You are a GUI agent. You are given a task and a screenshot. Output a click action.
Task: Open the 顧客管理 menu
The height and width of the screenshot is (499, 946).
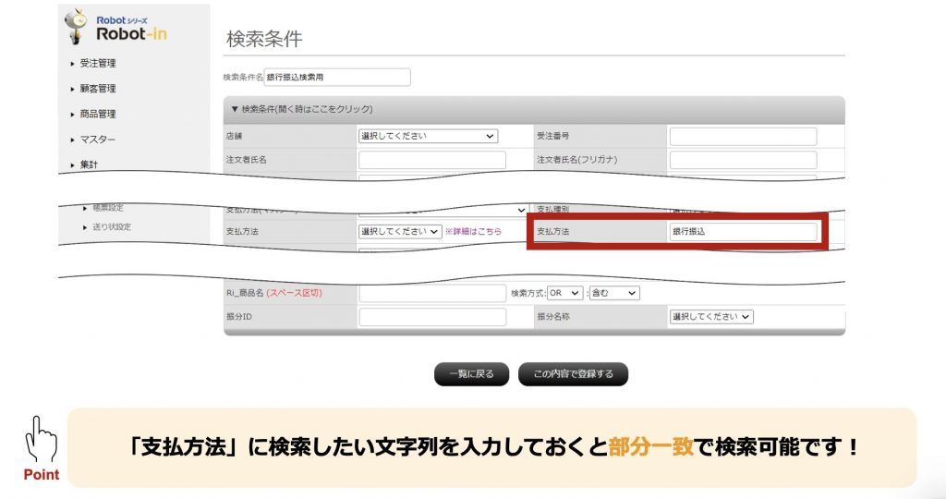pos(98,89)
